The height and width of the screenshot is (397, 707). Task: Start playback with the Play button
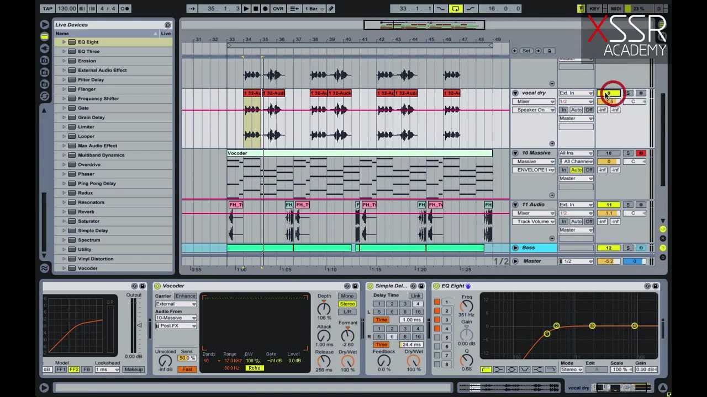tap(246, 8)
